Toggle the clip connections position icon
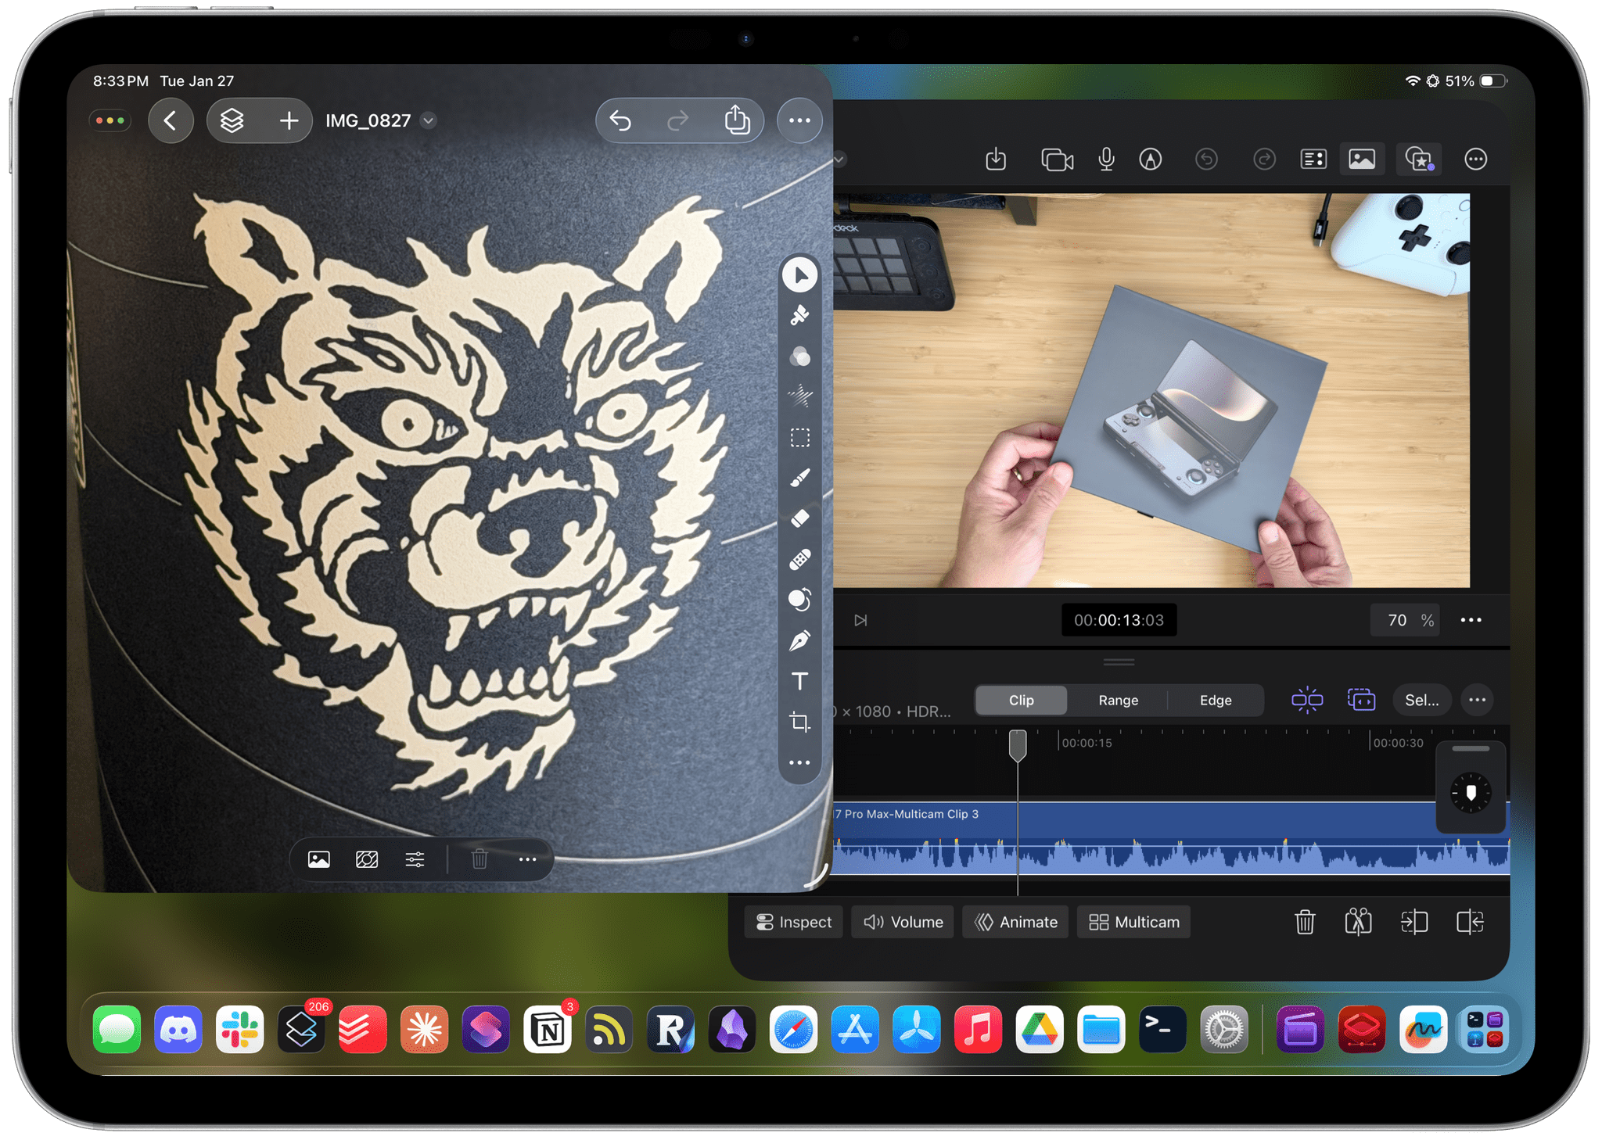Viewport: 1602px width, 1140px height. point(1361,700)
